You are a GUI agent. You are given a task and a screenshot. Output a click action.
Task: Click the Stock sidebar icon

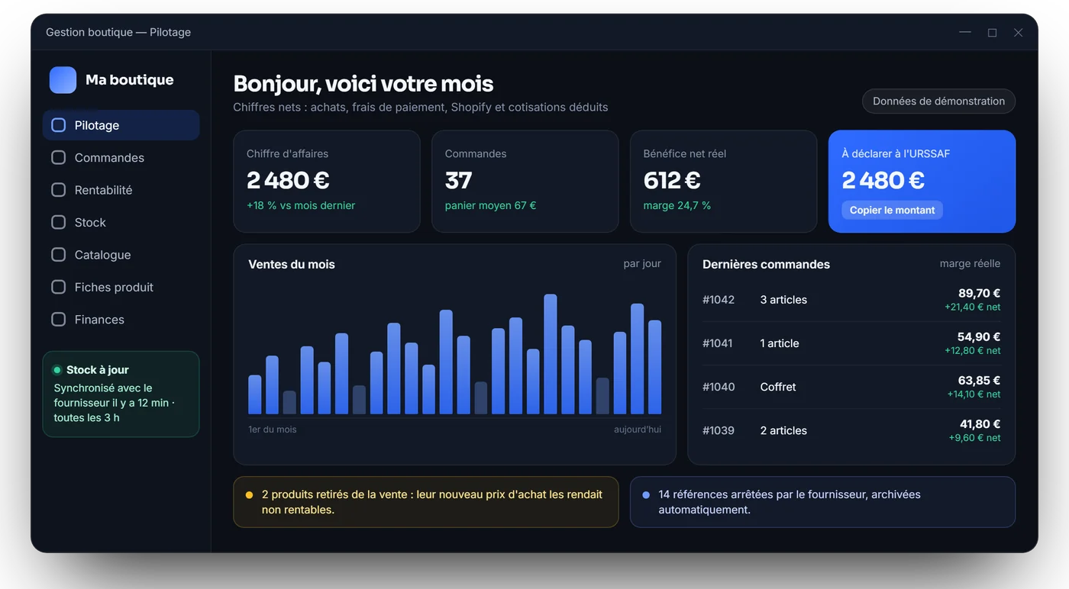click(x=58, y=223)
